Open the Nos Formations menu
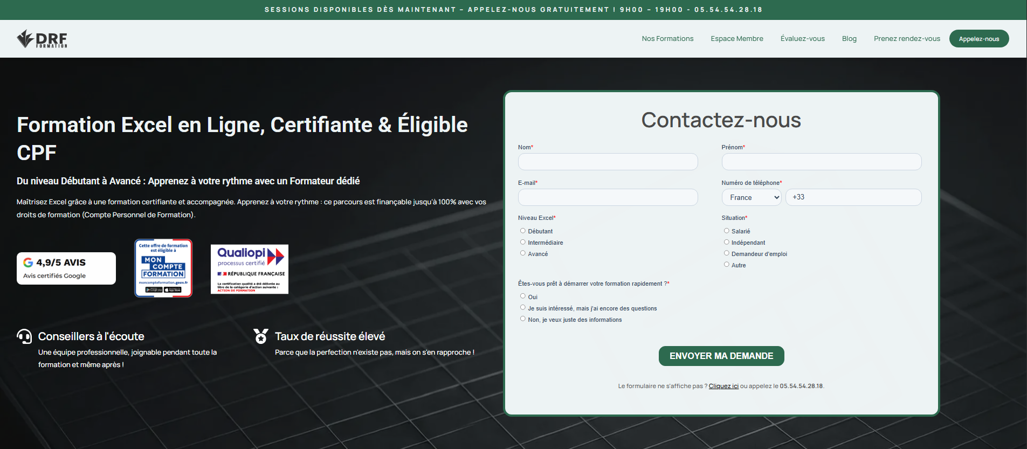 point(667,39)
